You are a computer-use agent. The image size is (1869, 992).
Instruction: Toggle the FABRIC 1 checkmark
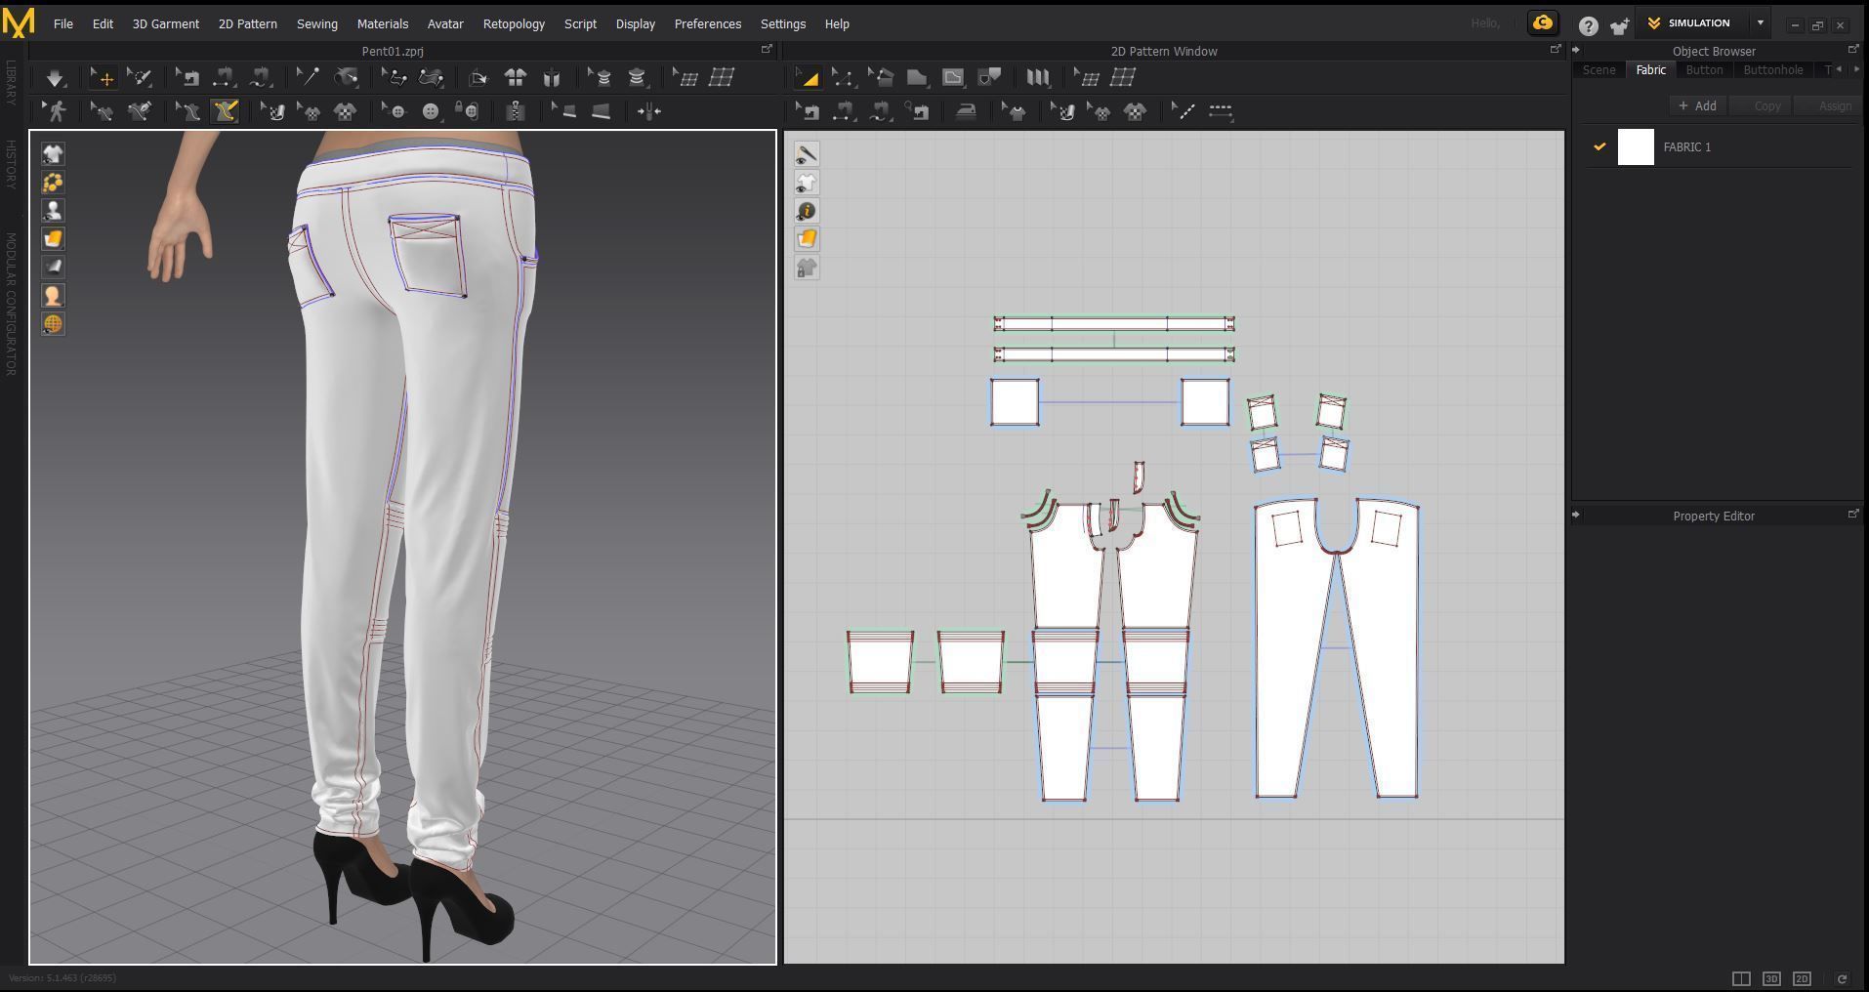pos(1599,146)
